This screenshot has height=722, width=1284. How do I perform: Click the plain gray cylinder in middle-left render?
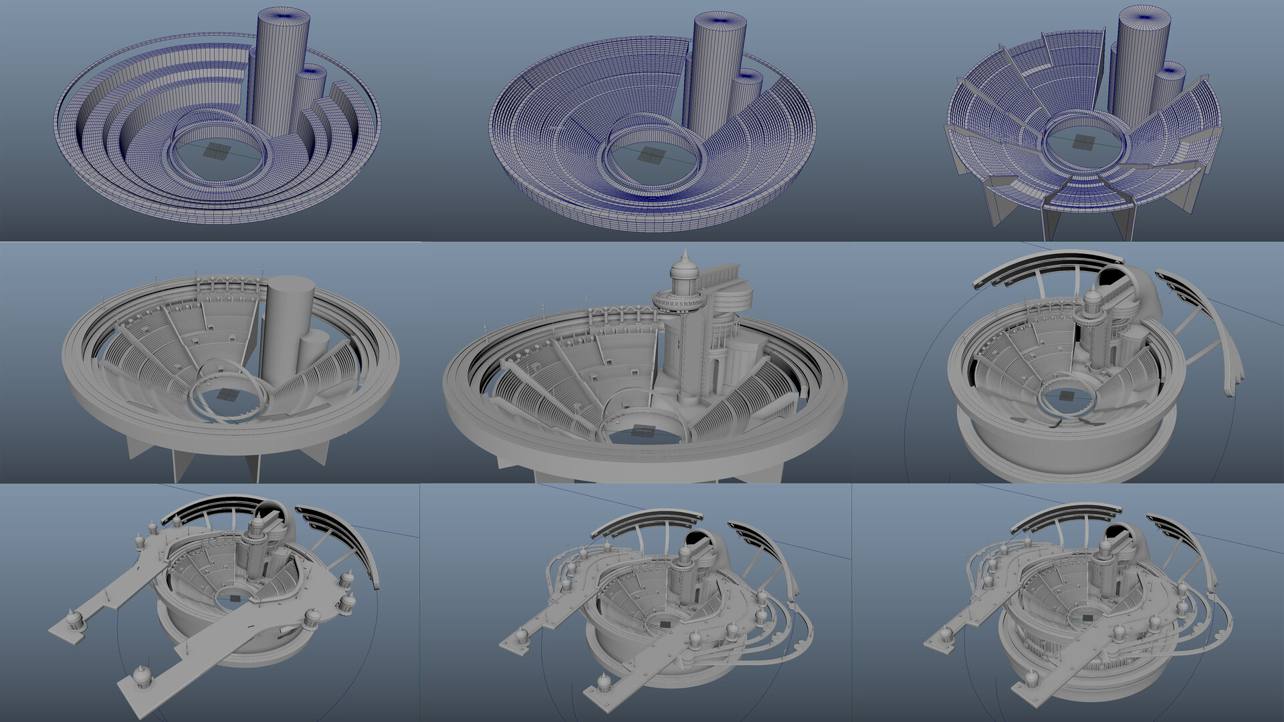pyautogui.click(x=289, y=328)
